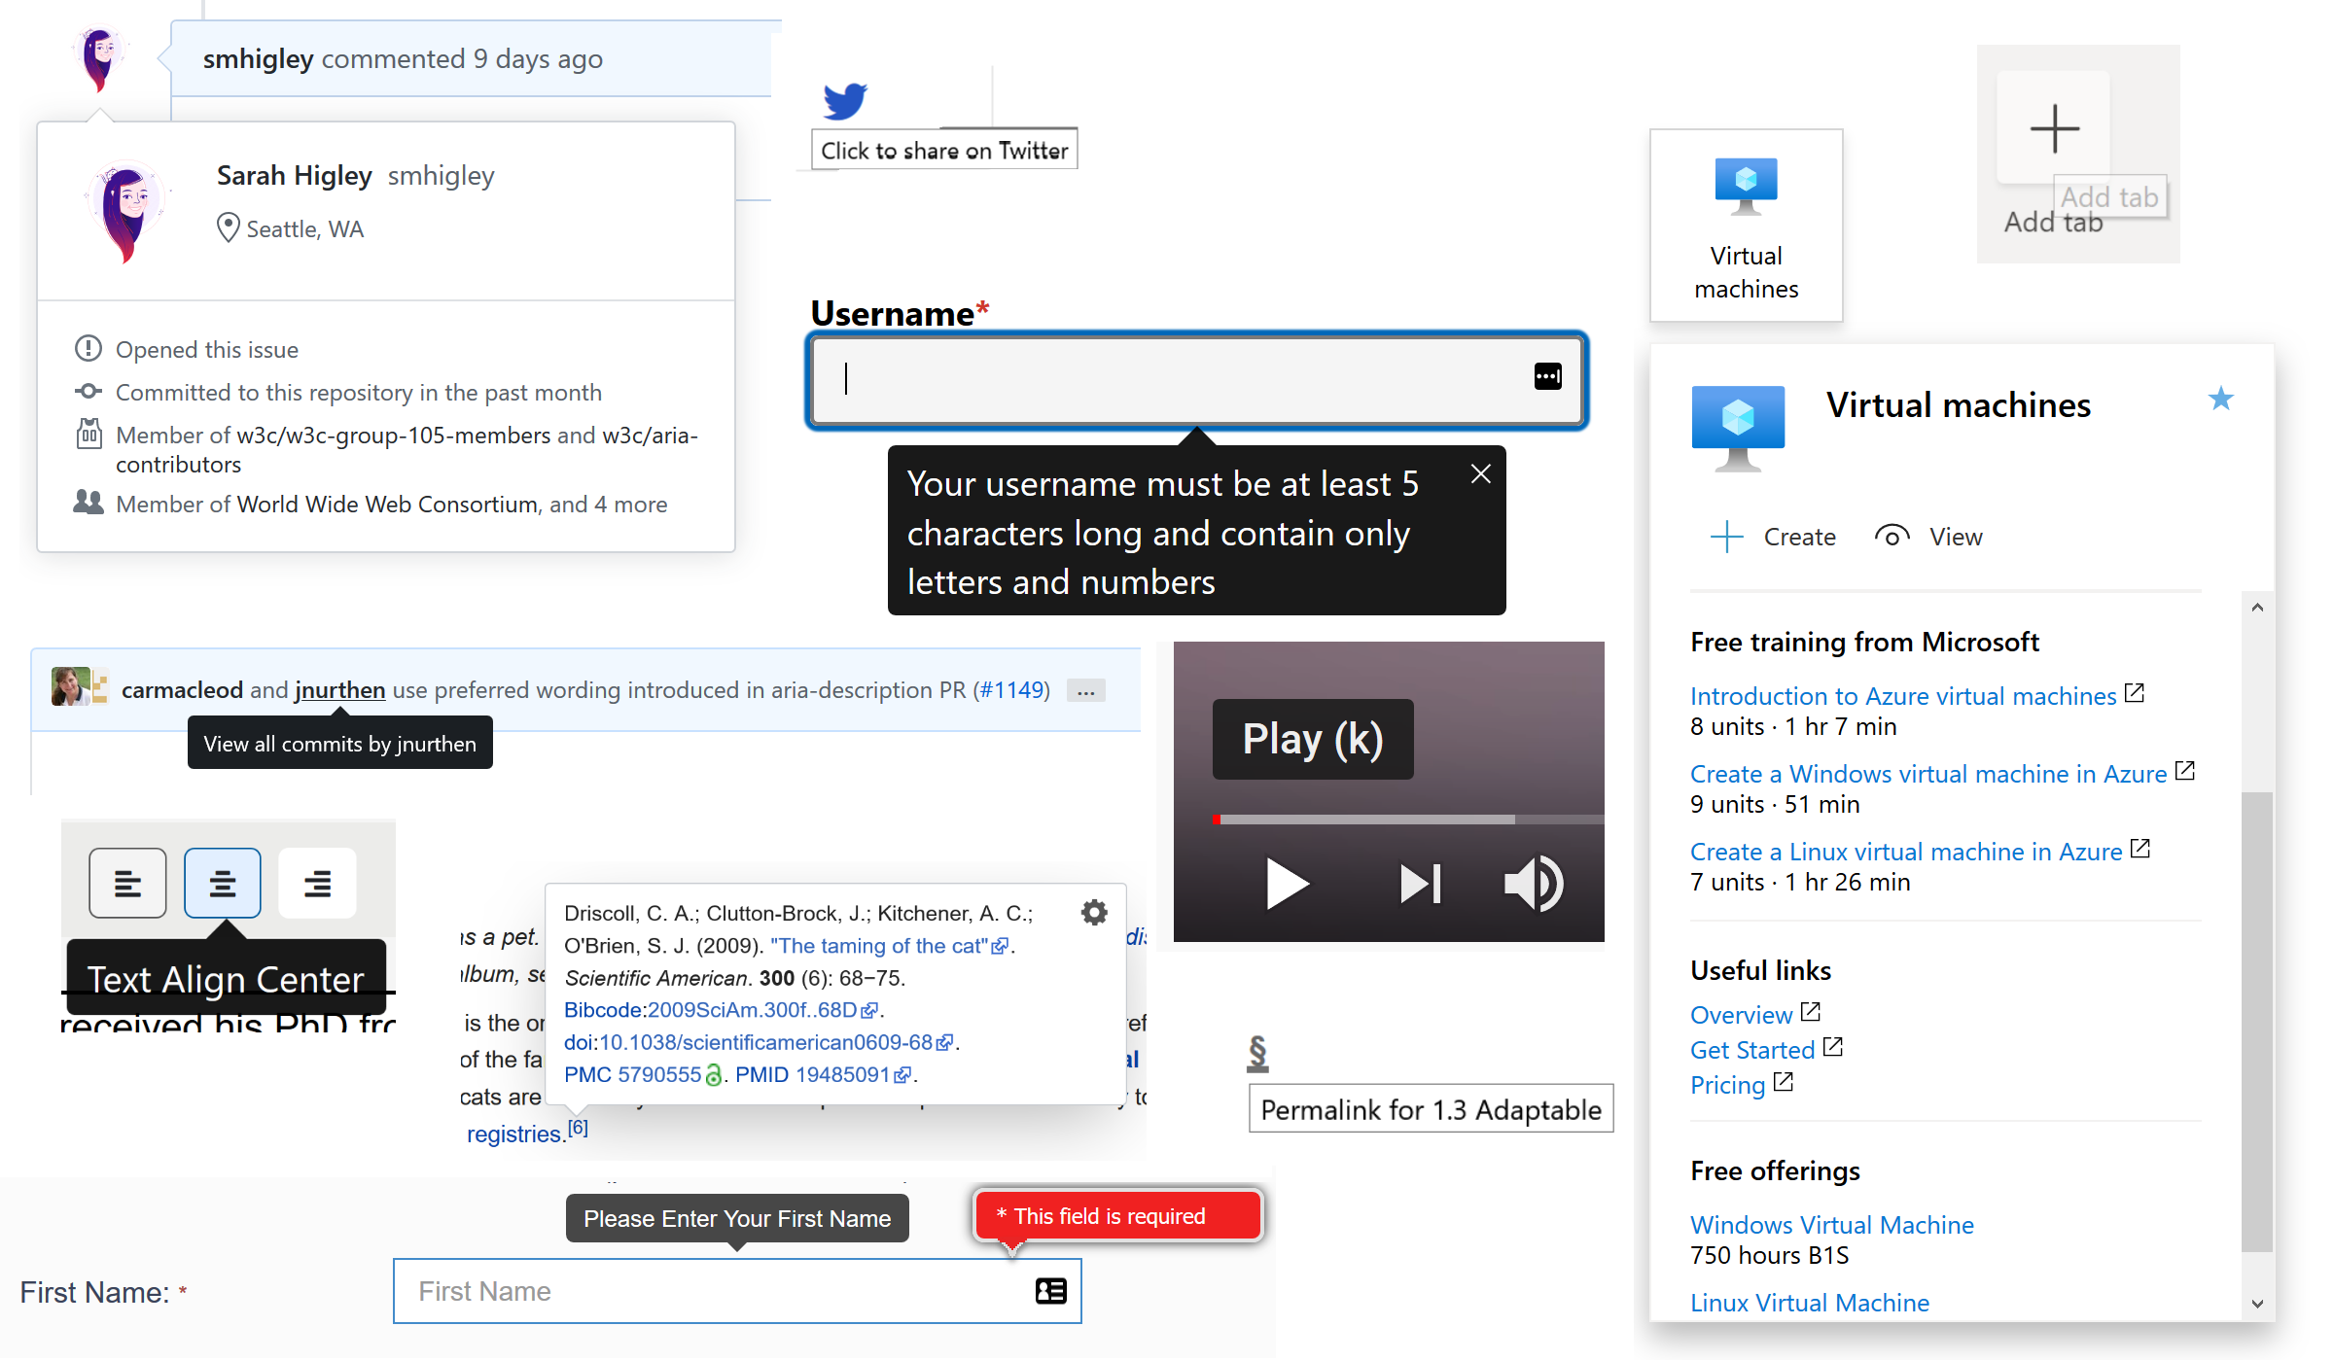The height and width of the screenshot is (1361, 2334).
Task: Open Create a Linux virtual machine in Azure
Action: (1905, 851)
